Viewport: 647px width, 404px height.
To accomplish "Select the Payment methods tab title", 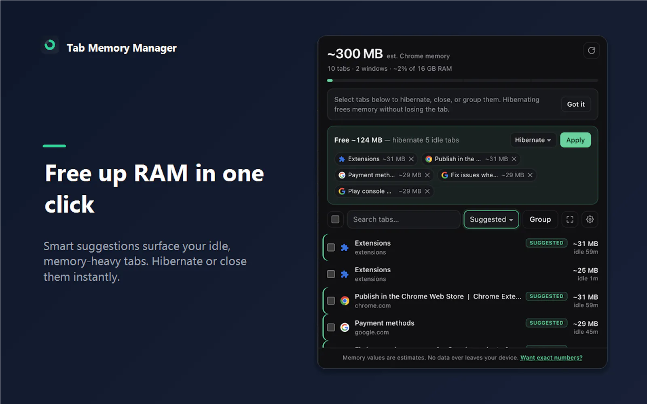I will pyautogui.click(x=385, y=323).
